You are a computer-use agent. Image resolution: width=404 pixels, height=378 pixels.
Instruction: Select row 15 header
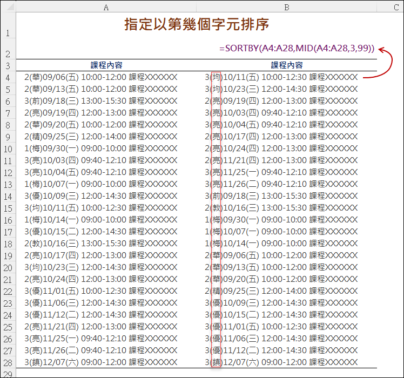pyautogui.click(x=8, y=208)
